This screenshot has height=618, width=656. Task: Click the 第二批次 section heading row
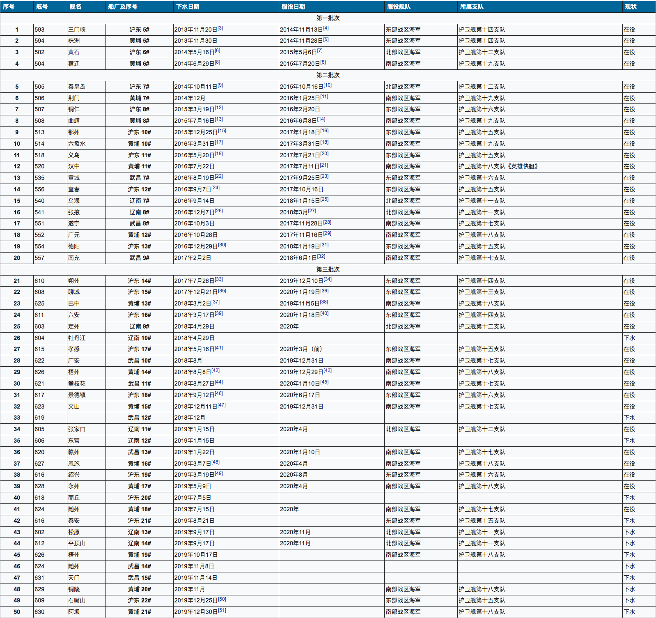coord(328,75)
